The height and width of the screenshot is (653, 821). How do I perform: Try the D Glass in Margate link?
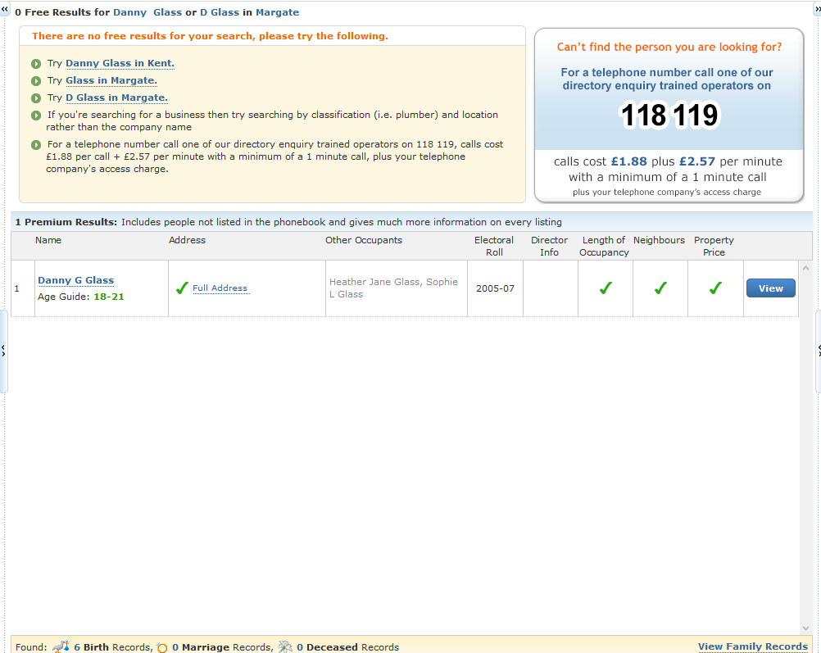(116, 98)
